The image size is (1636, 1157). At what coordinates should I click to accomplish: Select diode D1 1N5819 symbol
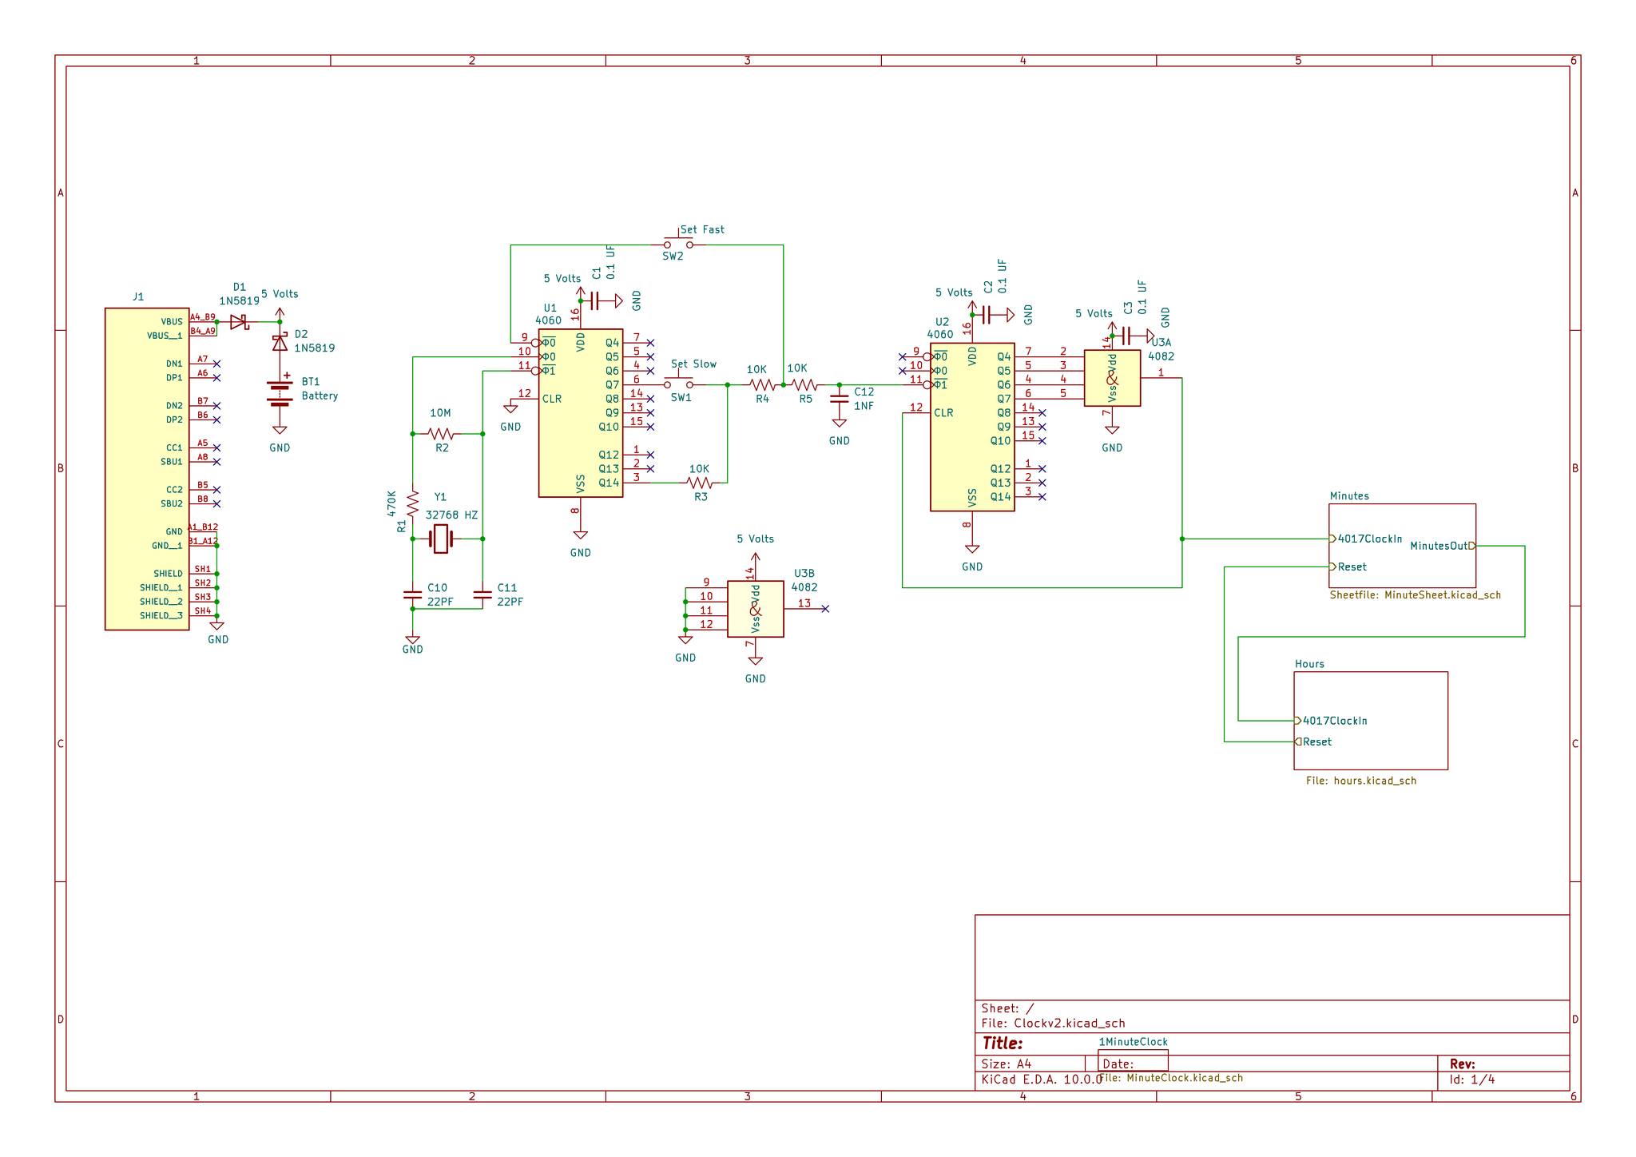coord(239,322)
